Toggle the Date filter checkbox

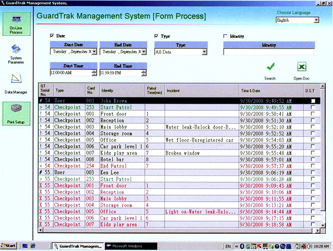[52, 36]
